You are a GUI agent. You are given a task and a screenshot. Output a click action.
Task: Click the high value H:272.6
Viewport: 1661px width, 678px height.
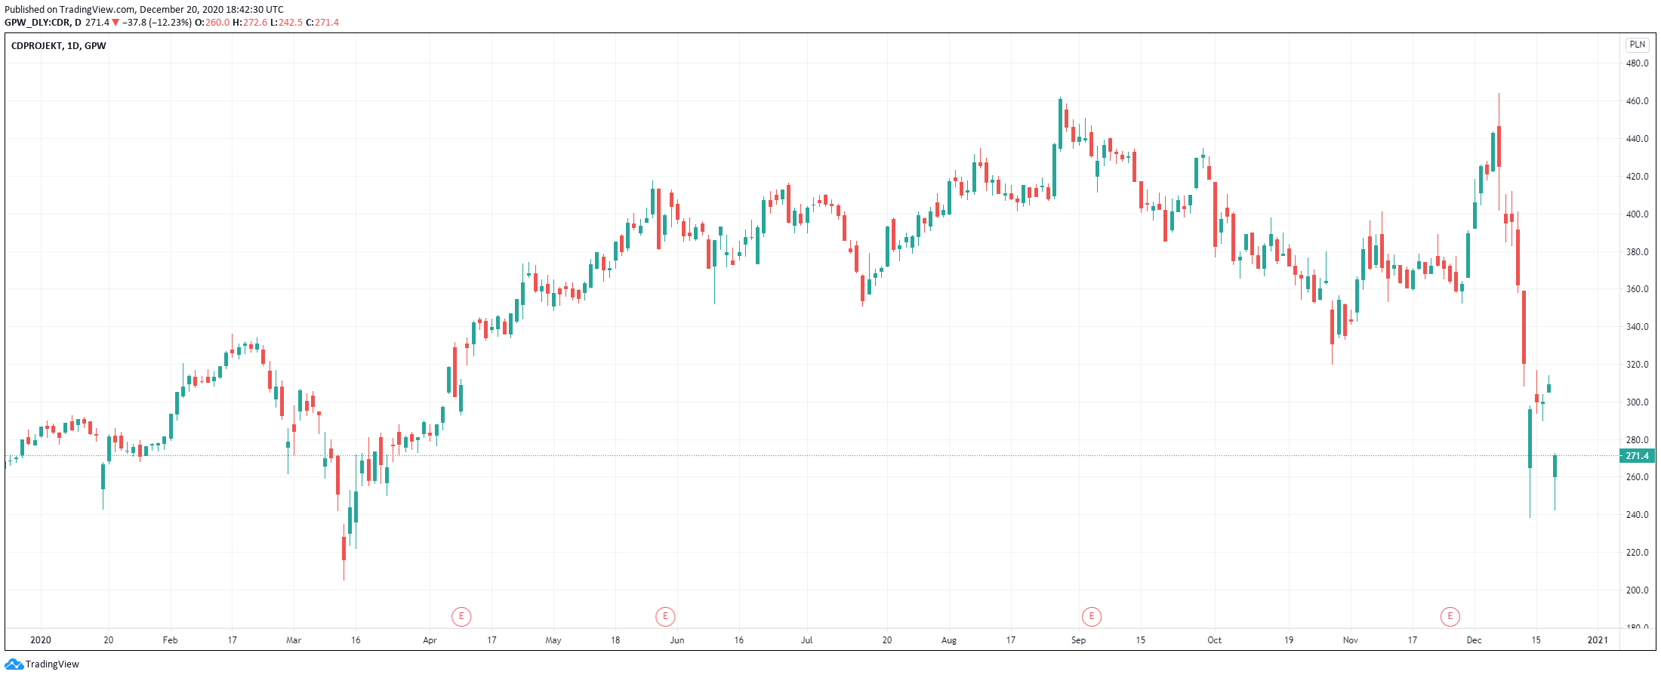250,23
